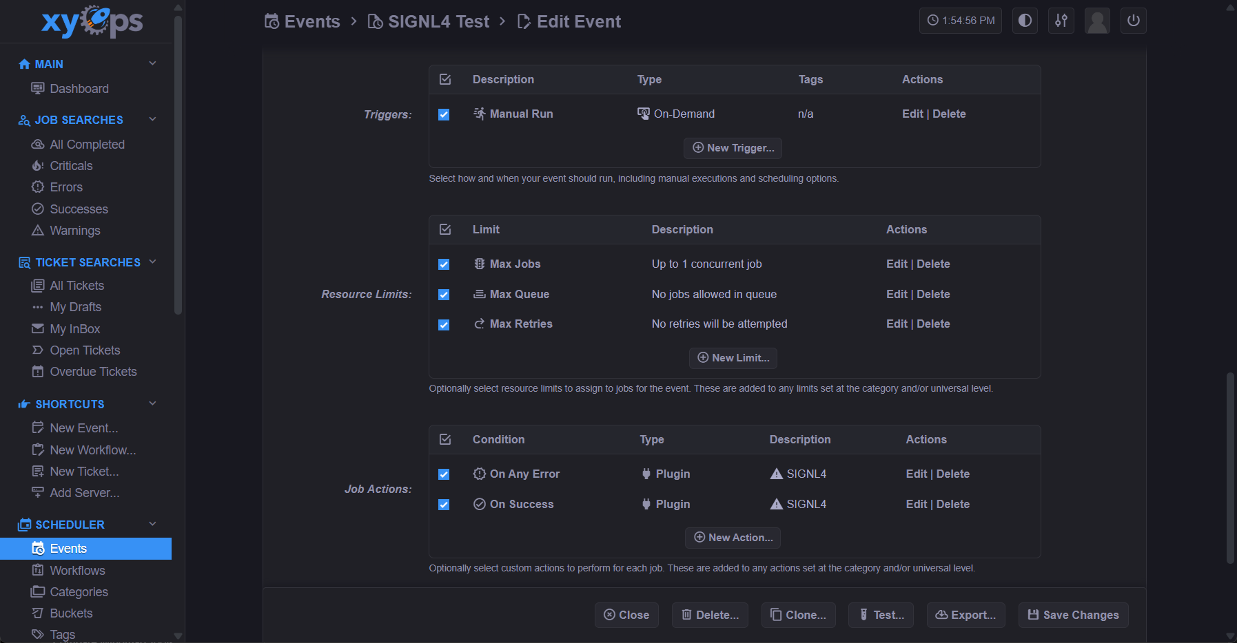Collapse the SCHEDULER section chevron
This screenshot has height=643, width=1237.
point(153,524)
